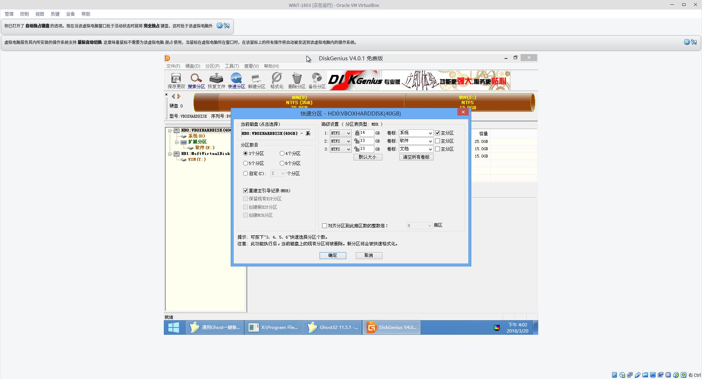Open the 分区(P) menu

pyautogui.click(x=212, y=66)
